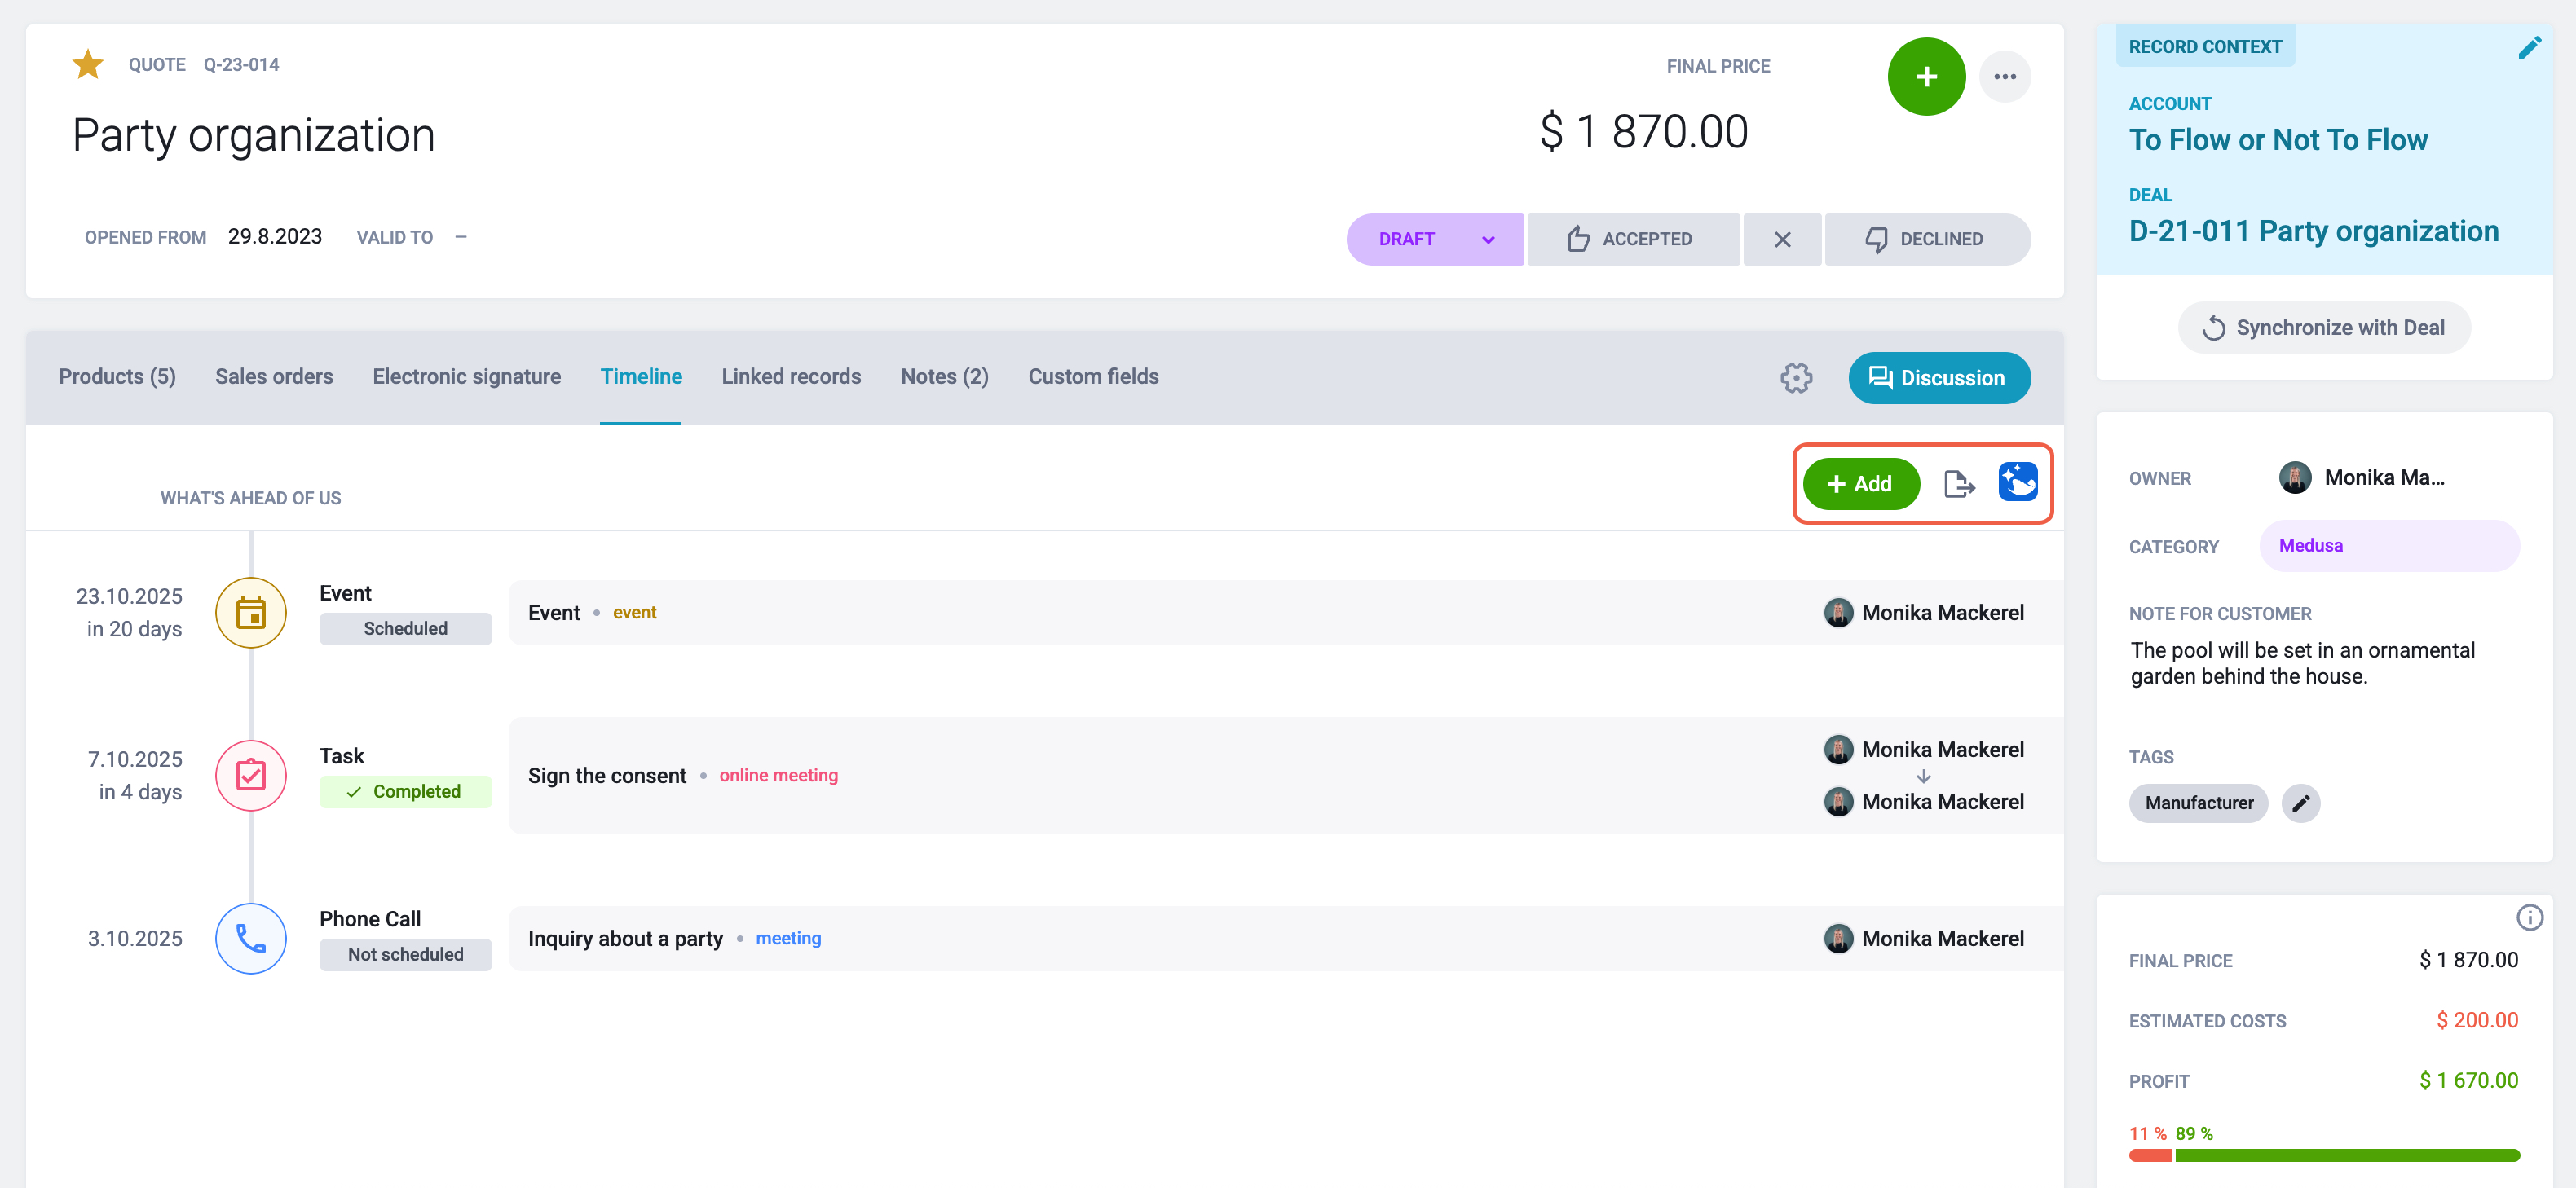Open timeline settings gear icon
Viewport: 2576px width, 1188px height.
1796,378
